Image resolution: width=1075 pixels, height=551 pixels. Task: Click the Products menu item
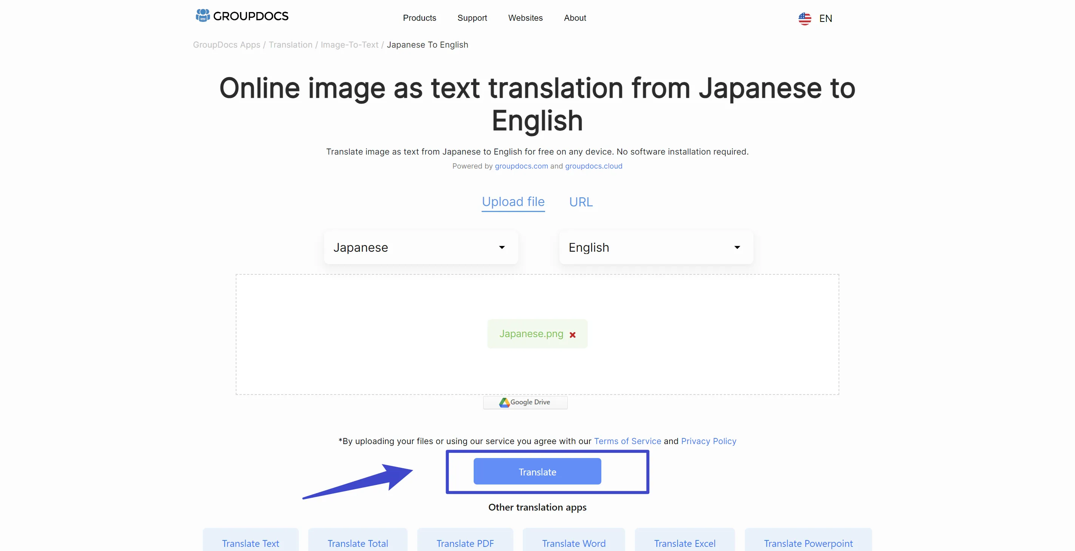coord(420,17)
